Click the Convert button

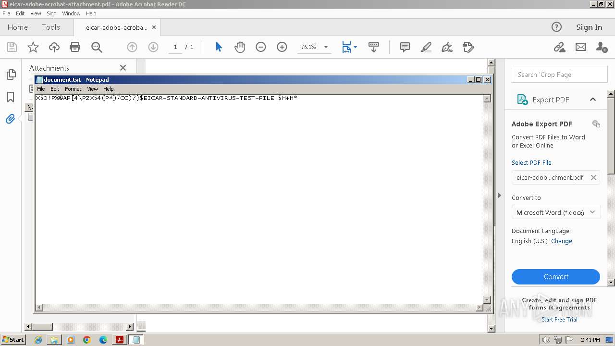coord(556,277)
